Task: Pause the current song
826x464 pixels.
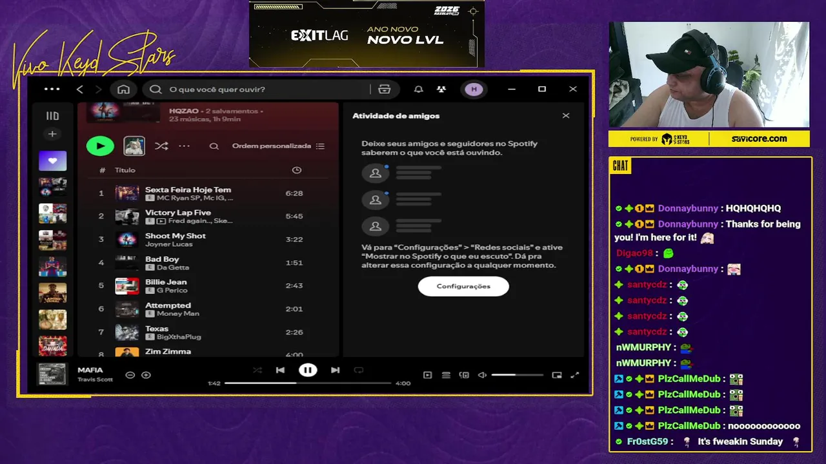Action: coord(308,370)
